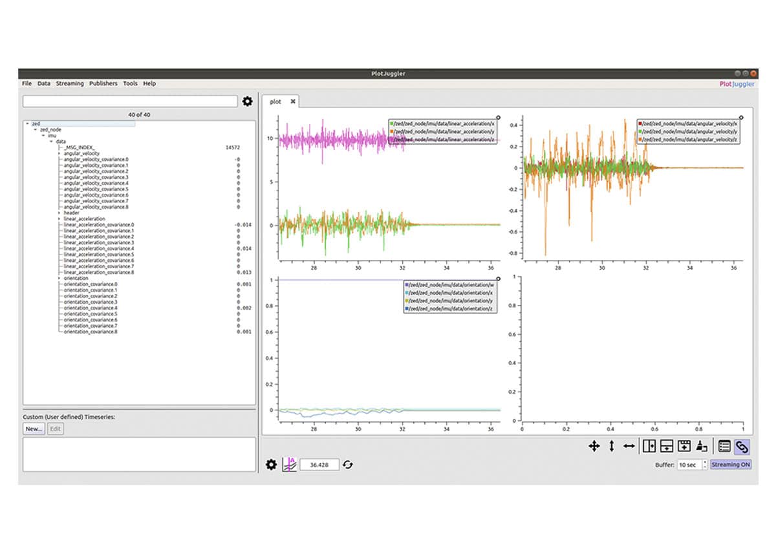
Task: Expand the angular_velocity tree node
Action: pos(59,153)
